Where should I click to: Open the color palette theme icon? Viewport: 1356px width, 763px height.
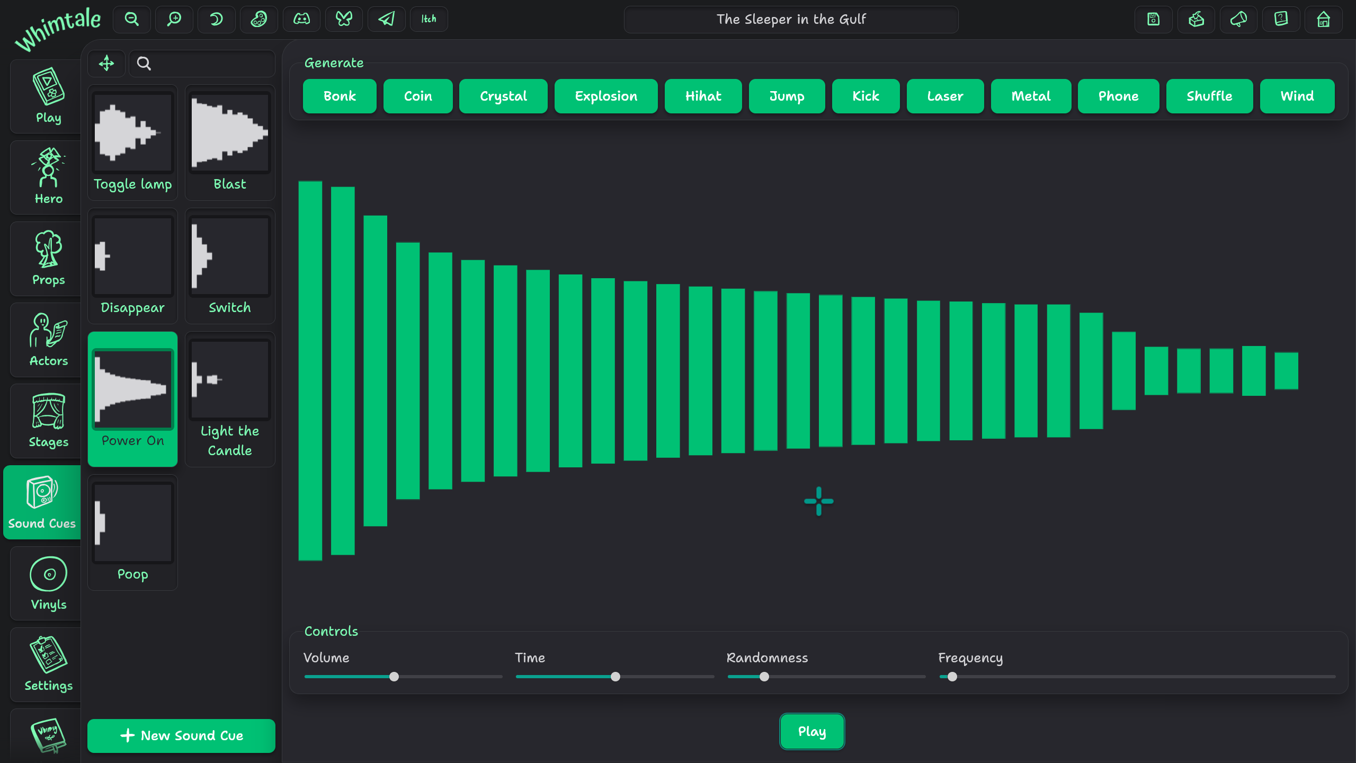[x=258, y=19]
